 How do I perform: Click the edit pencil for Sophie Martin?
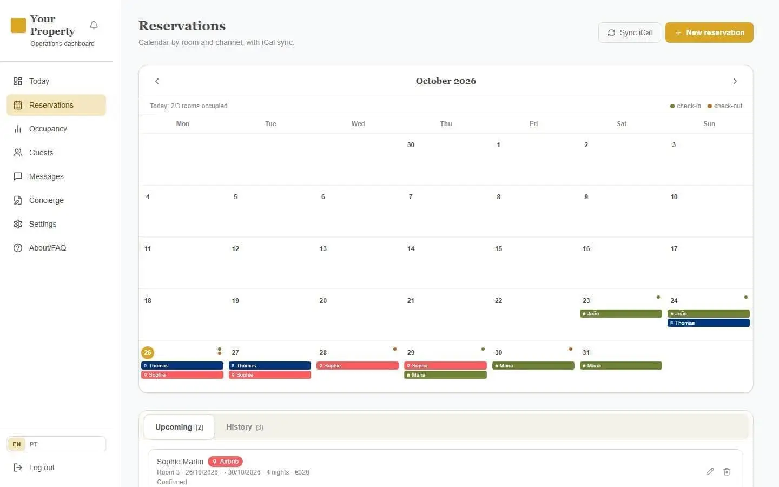pyautogui.click(x=710, y=472)
